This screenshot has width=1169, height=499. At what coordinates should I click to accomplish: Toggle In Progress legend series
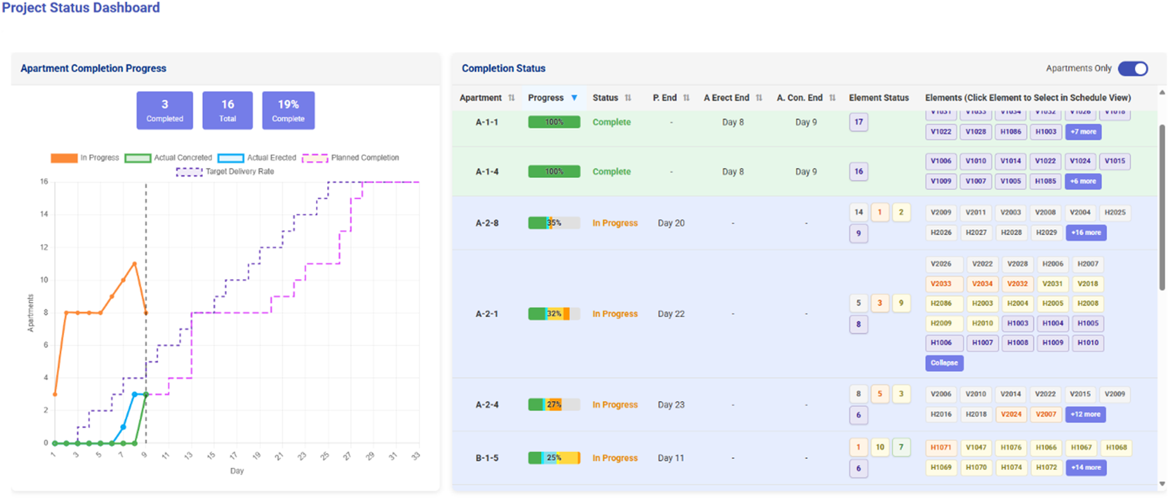click(85, 158)
